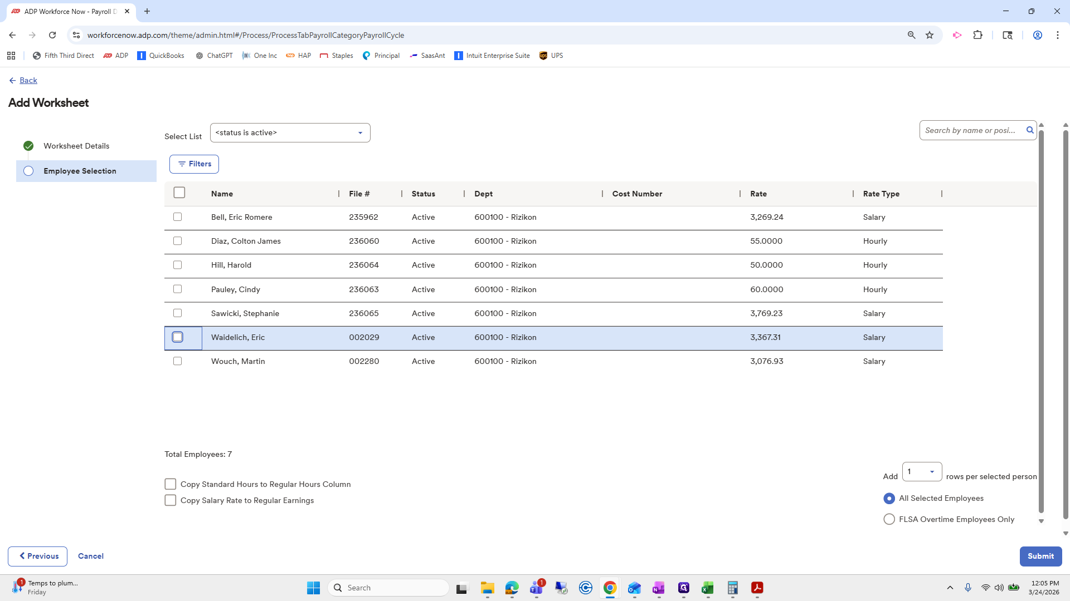Screen dimensions: 1070x601
Task: Enable Copy Salary Rate to Regular Earnings
Action: point(171,500)
